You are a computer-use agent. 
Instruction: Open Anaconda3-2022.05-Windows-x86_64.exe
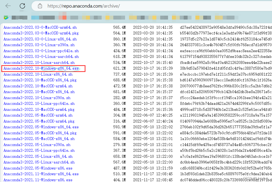coord(41,127)
